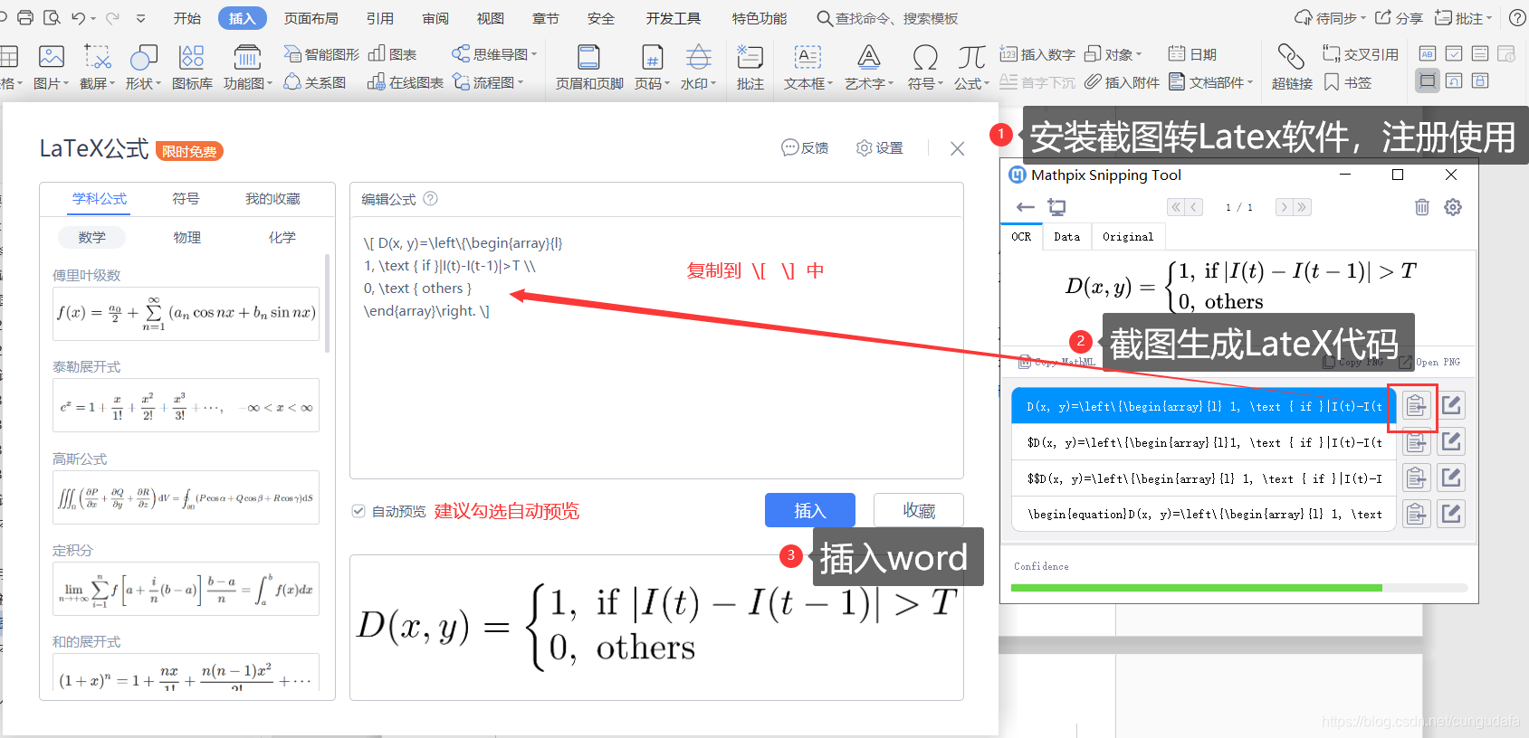Switch to 我的收藏 tab

(272, 199)
